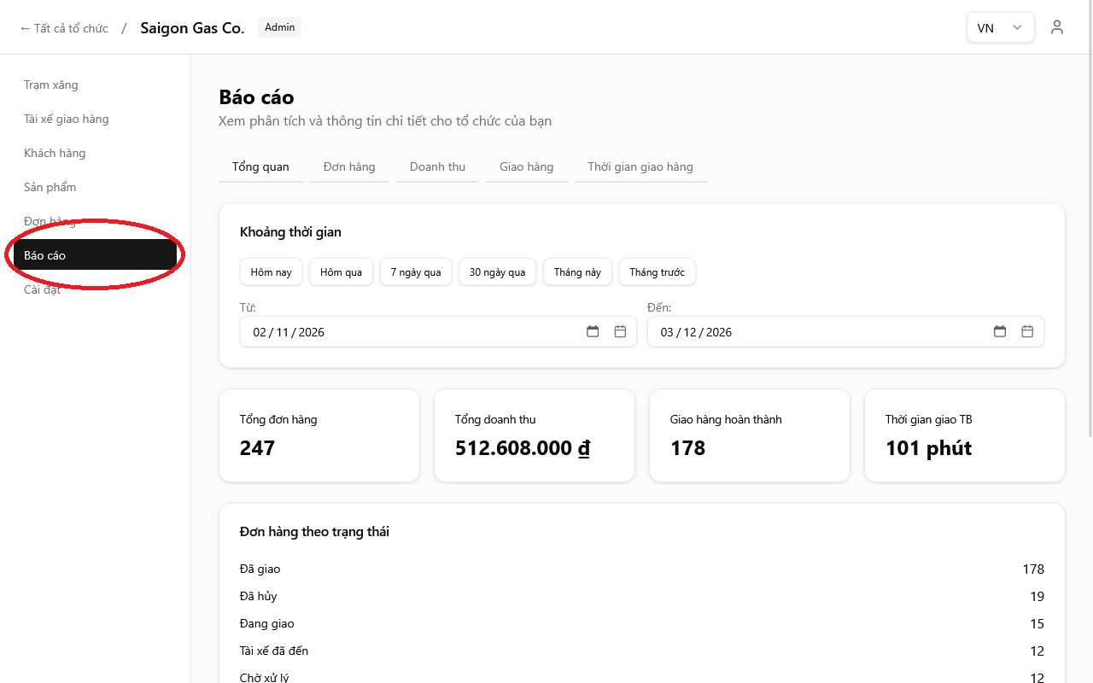Go back via Tất cả tổ chức link
1093x683 pixels.
click(64, 28)
